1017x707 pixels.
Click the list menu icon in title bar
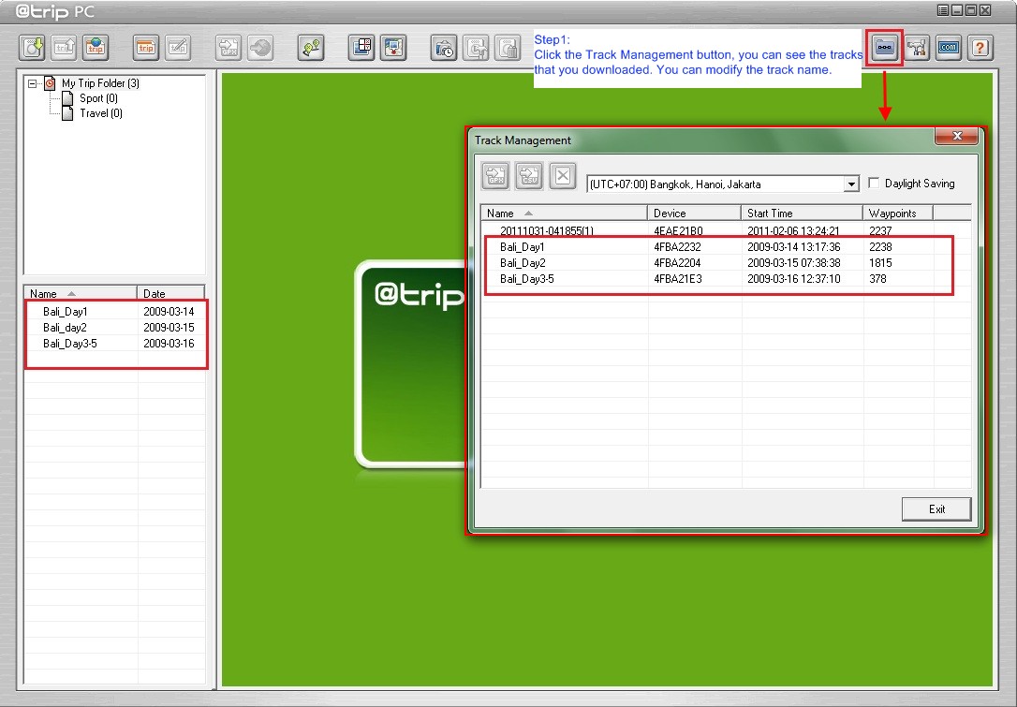(943, 9)
